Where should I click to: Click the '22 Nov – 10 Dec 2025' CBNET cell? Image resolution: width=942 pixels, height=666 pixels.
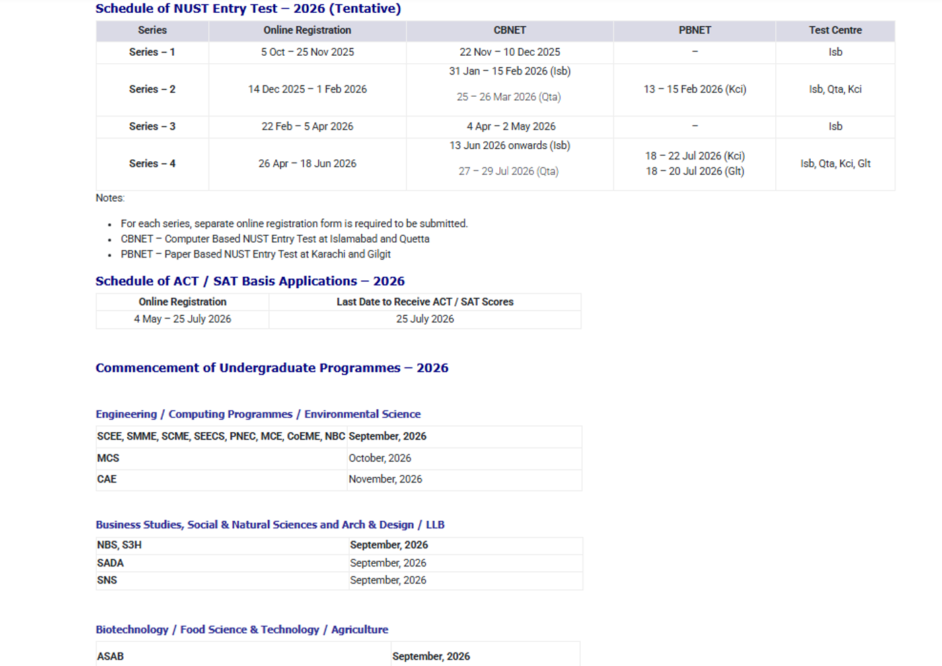[510, 52]
